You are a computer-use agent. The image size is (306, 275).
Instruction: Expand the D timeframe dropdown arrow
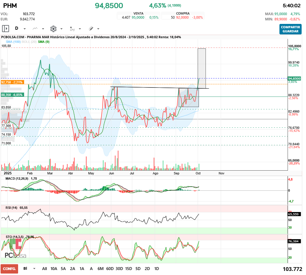25,29
